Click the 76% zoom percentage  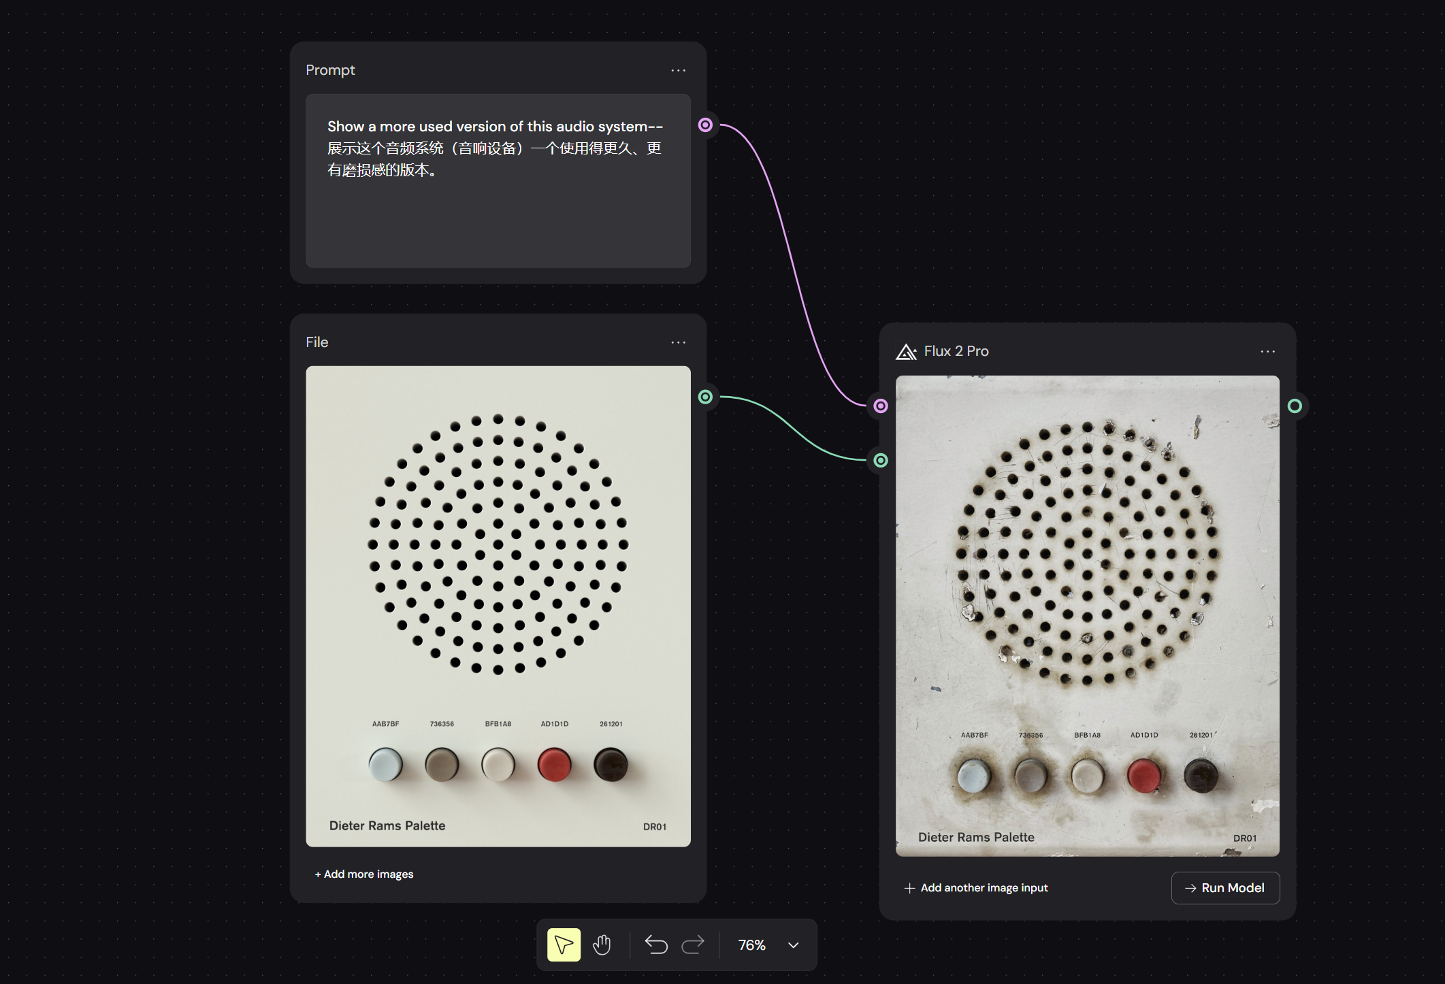[751, 945]
